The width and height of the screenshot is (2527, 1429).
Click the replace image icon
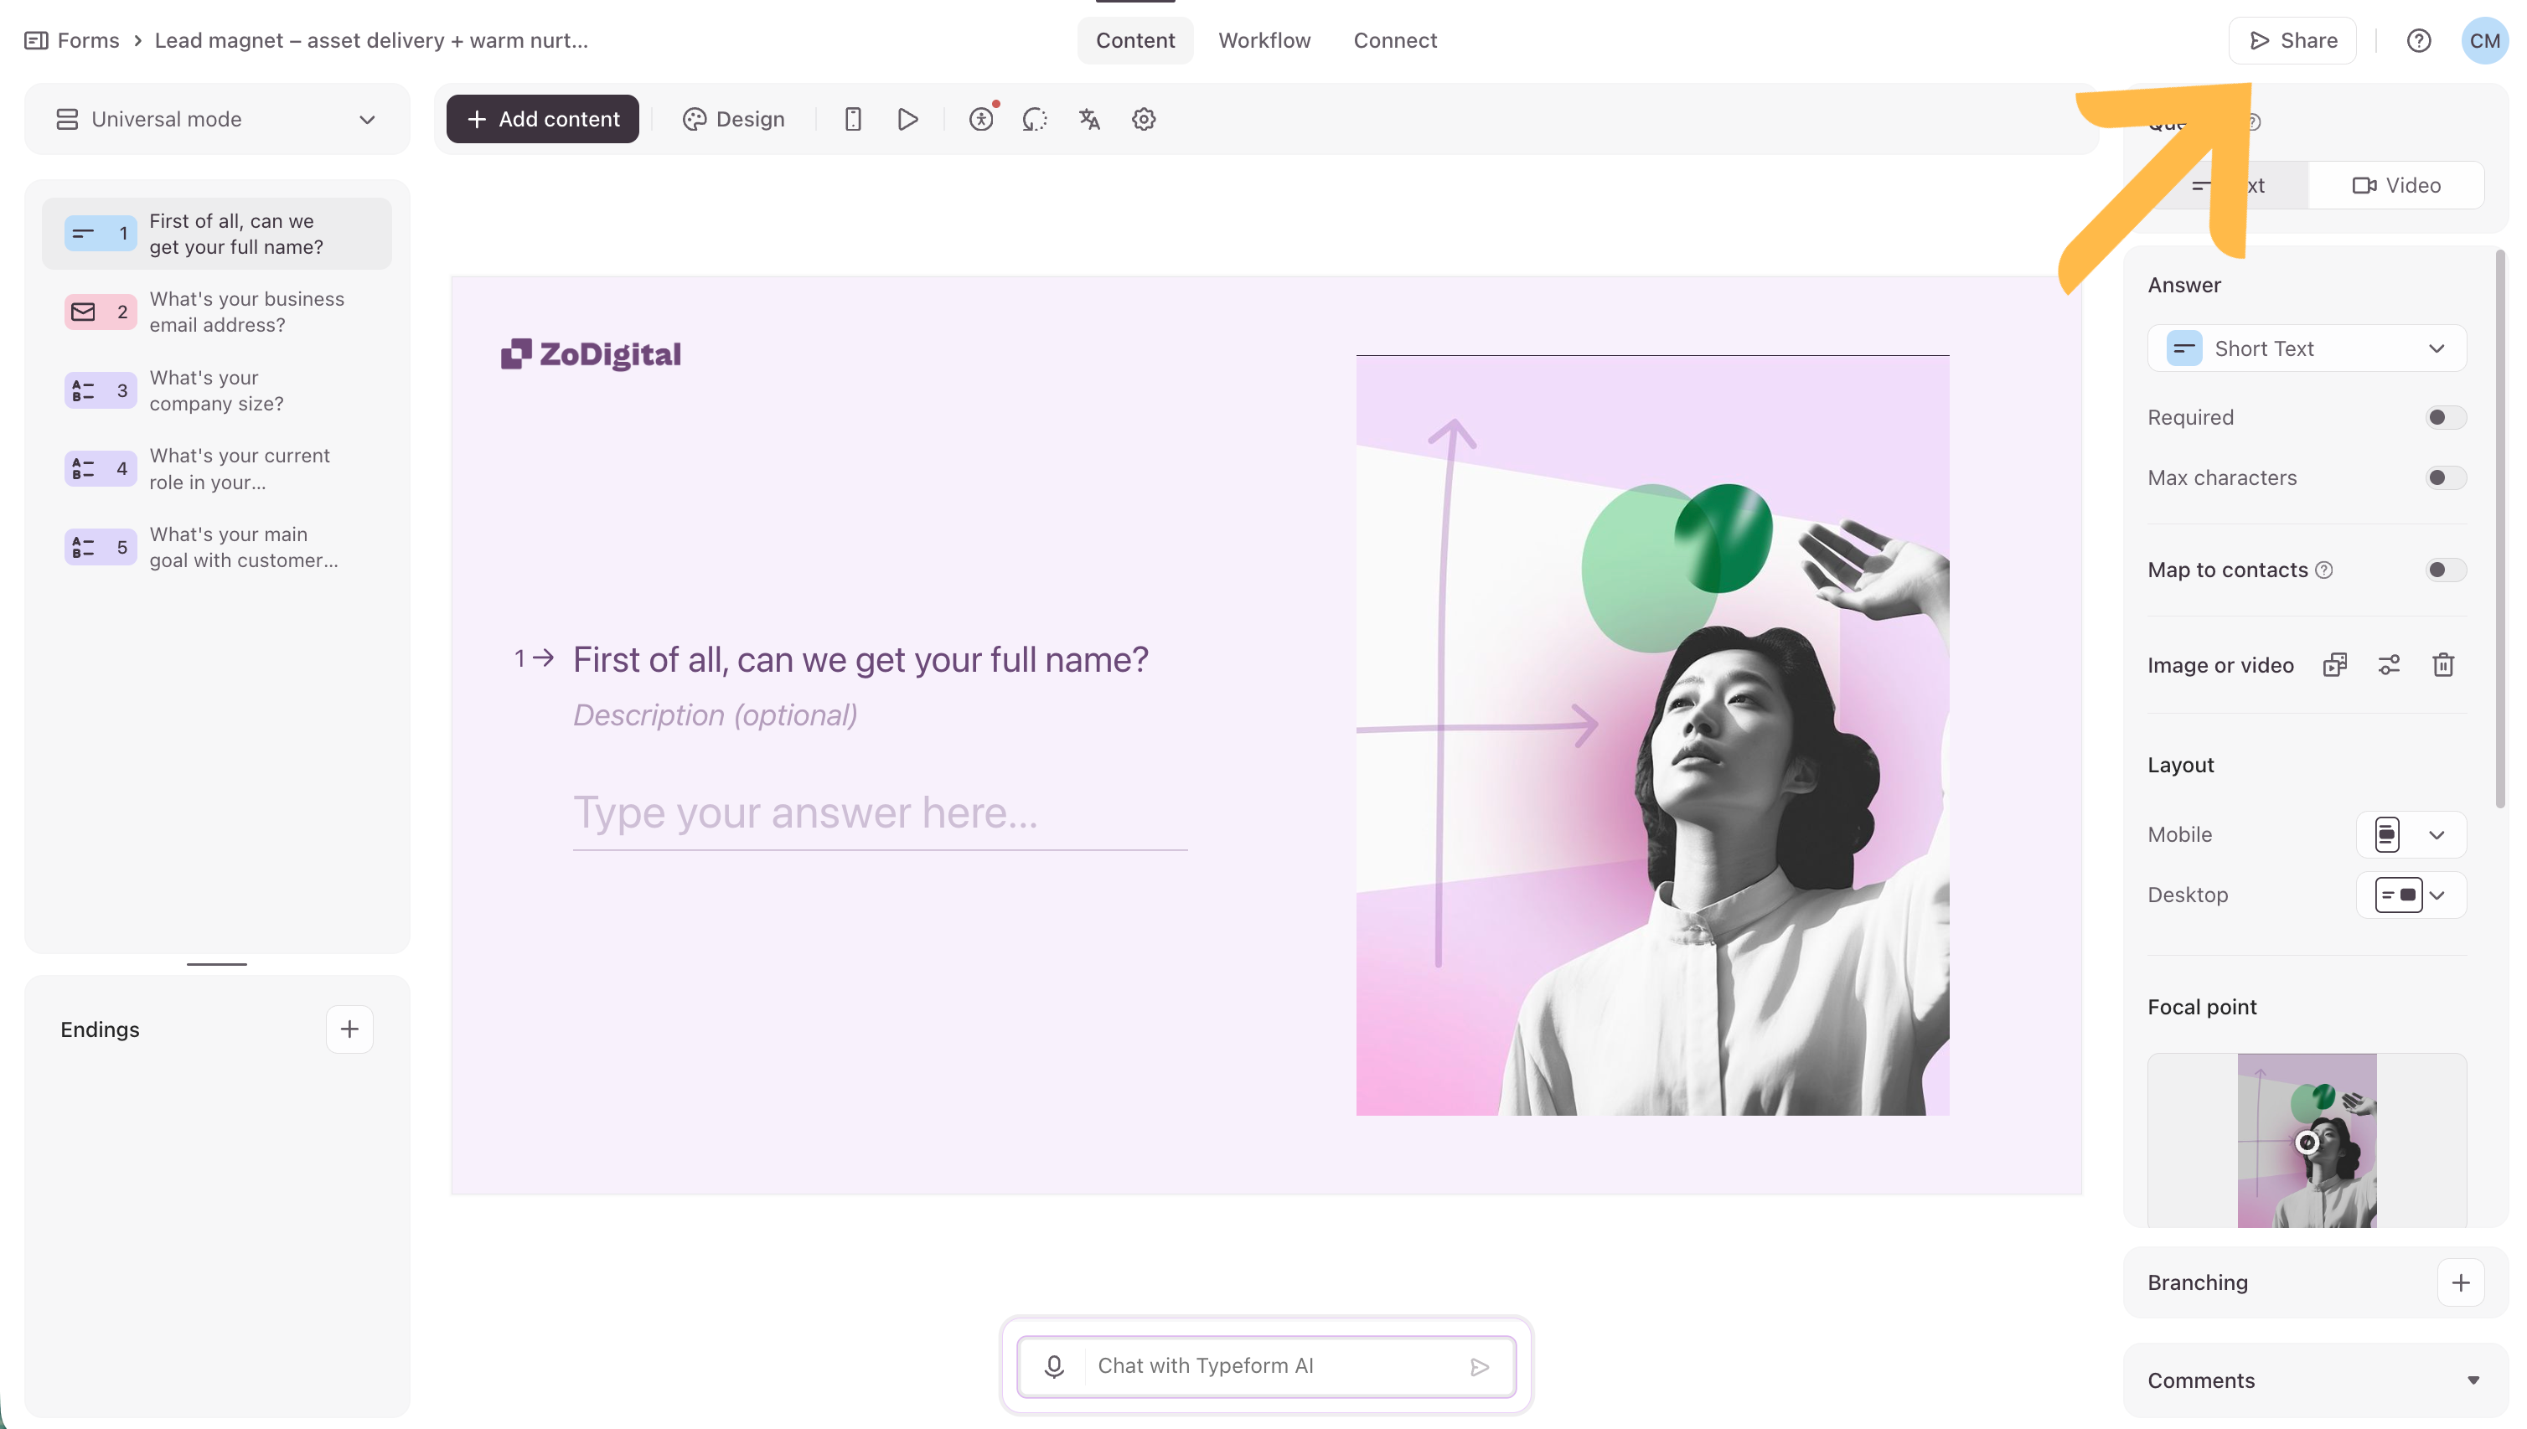2334,664
